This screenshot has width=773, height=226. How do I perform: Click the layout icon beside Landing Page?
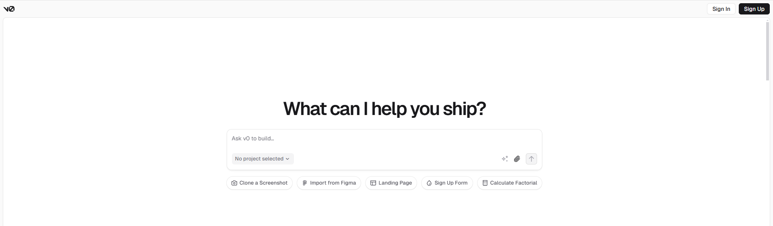(373, 183)
